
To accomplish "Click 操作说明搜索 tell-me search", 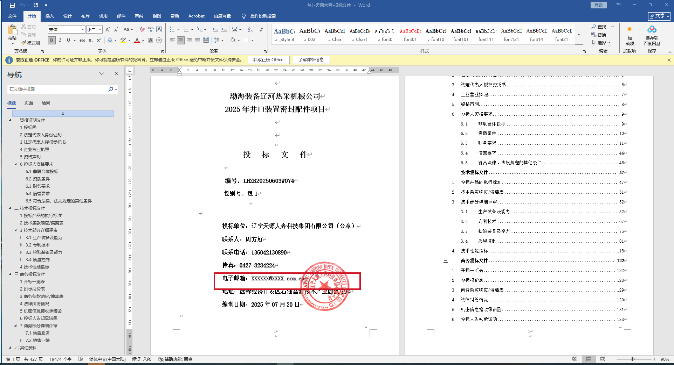I will pyautogui.click(x=259, y=16).
